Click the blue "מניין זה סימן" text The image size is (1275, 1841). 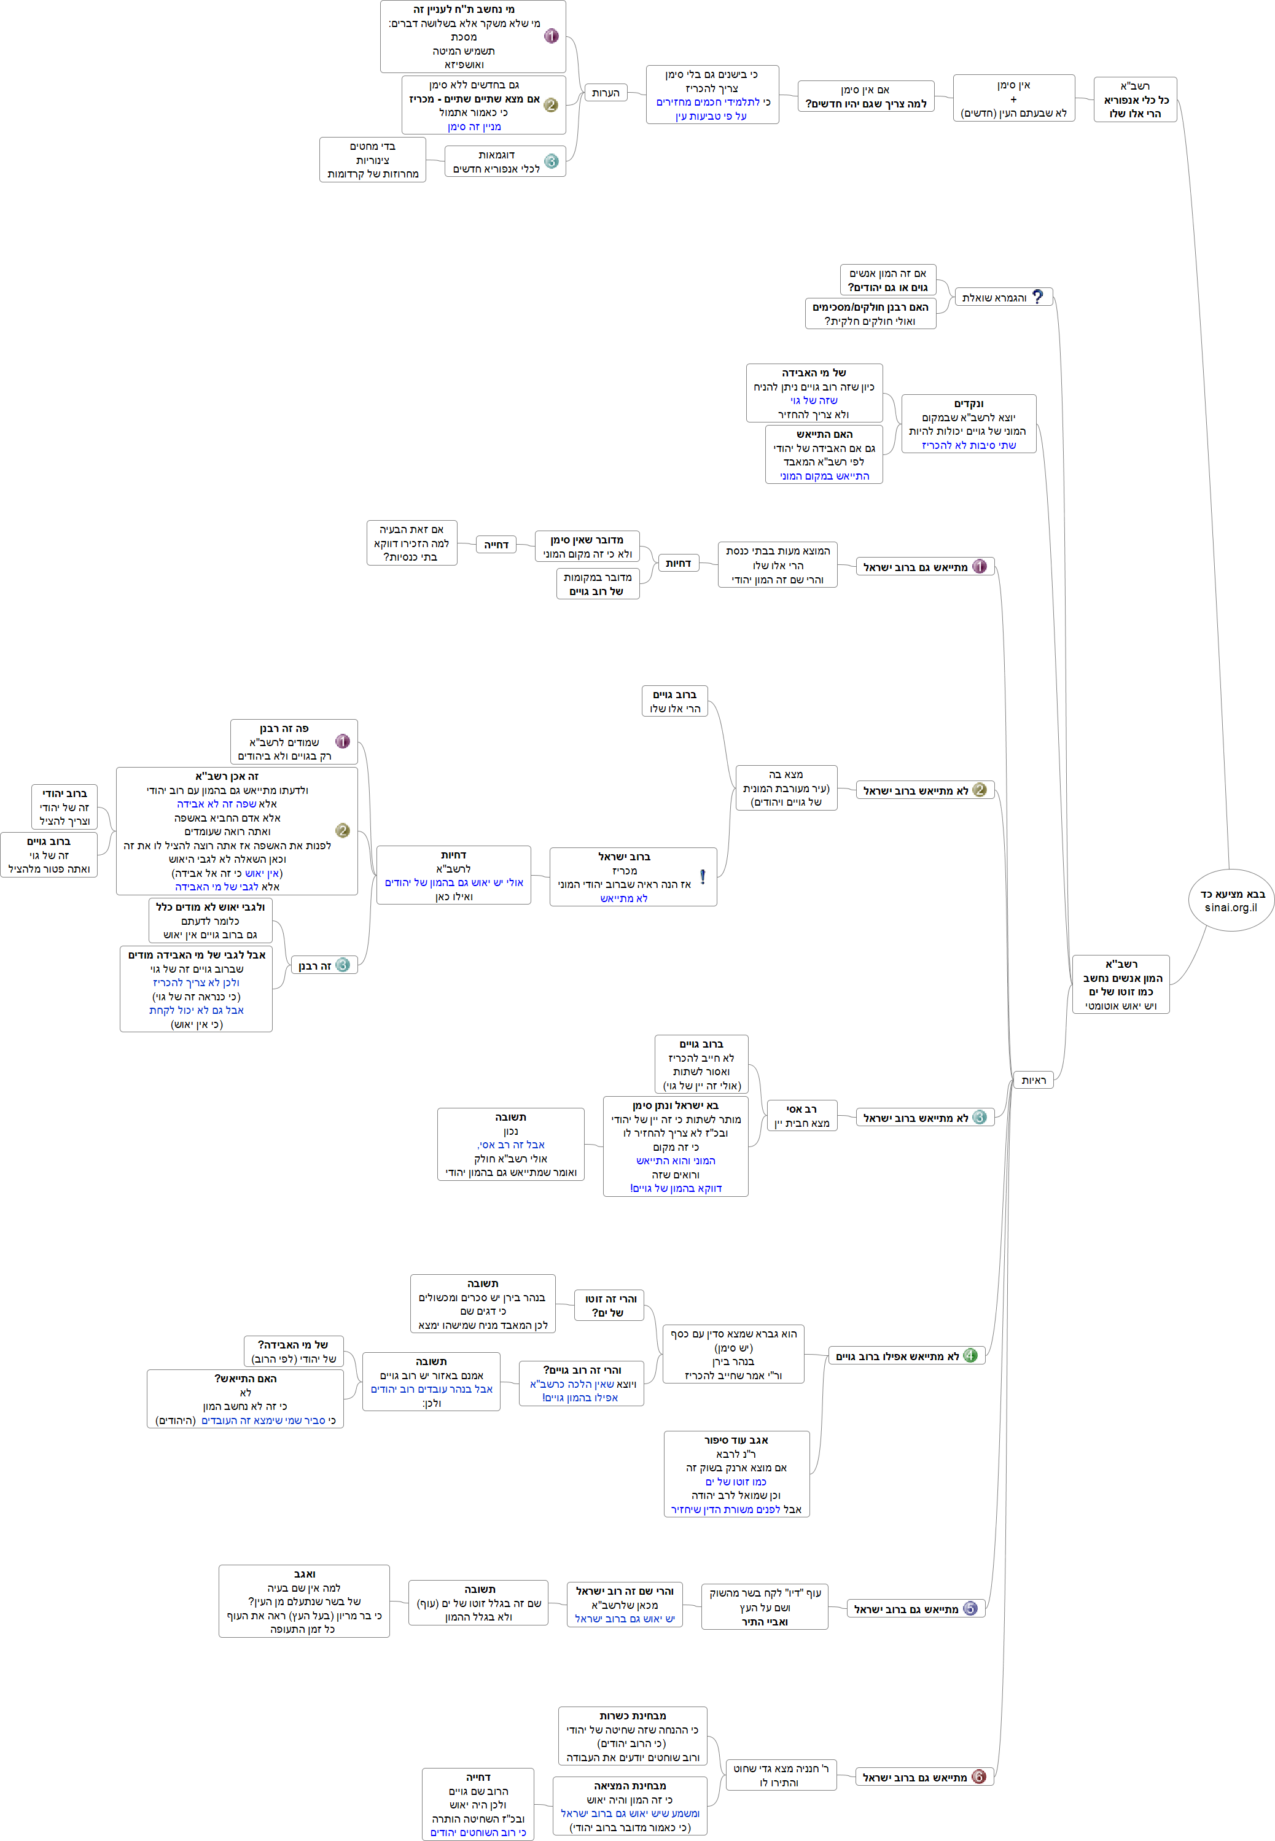(x=474, y=126)
